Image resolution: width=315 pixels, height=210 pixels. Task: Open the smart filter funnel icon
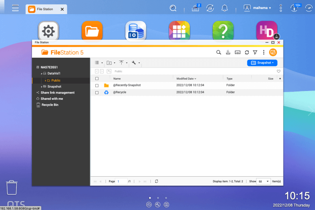[x=255, y=53]
